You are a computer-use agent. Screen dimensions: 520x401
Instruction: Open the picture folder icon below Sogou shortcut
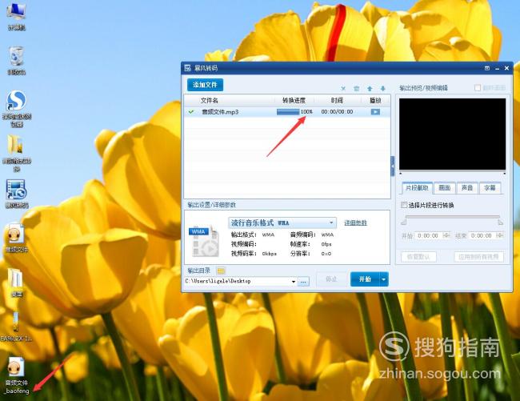coord(16,154)
